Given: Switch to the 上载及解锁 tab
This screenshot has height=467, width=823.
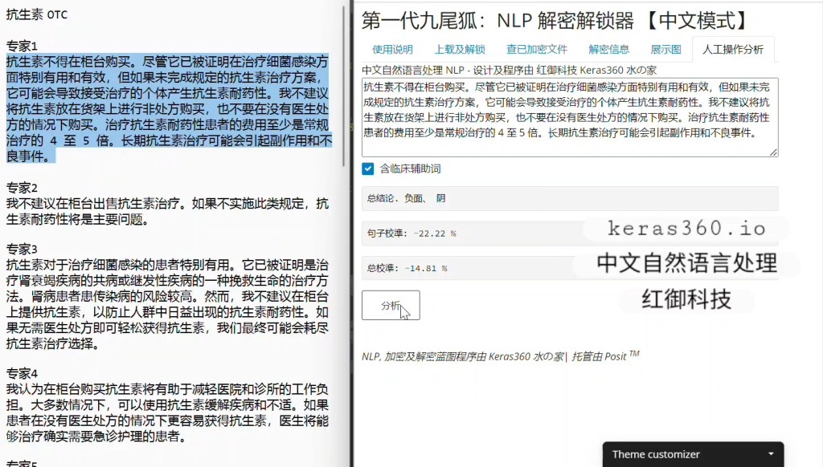Looking at the screenshot, I should 460,49.
